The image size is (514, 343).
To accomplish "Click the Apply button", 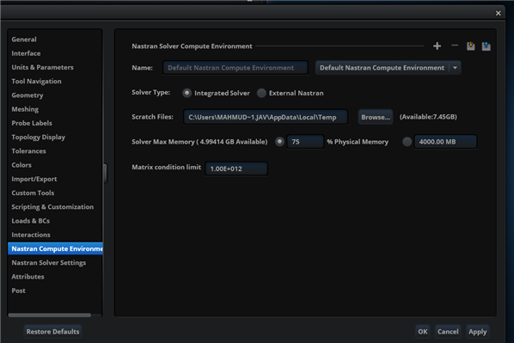I will (x=477, y=332).
